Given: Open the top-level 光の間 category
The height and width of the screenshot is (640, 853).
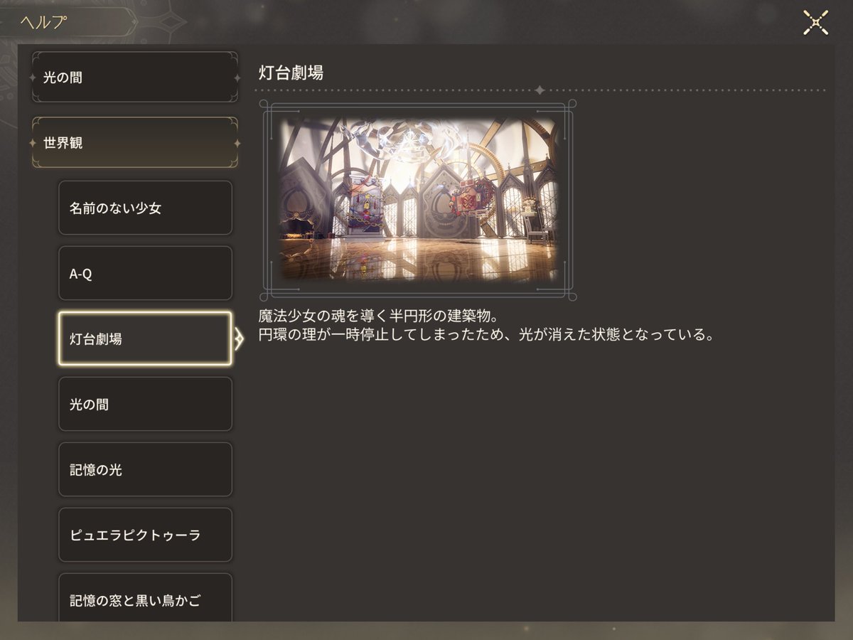Looking at the screenshot, I should pos(135,77).
